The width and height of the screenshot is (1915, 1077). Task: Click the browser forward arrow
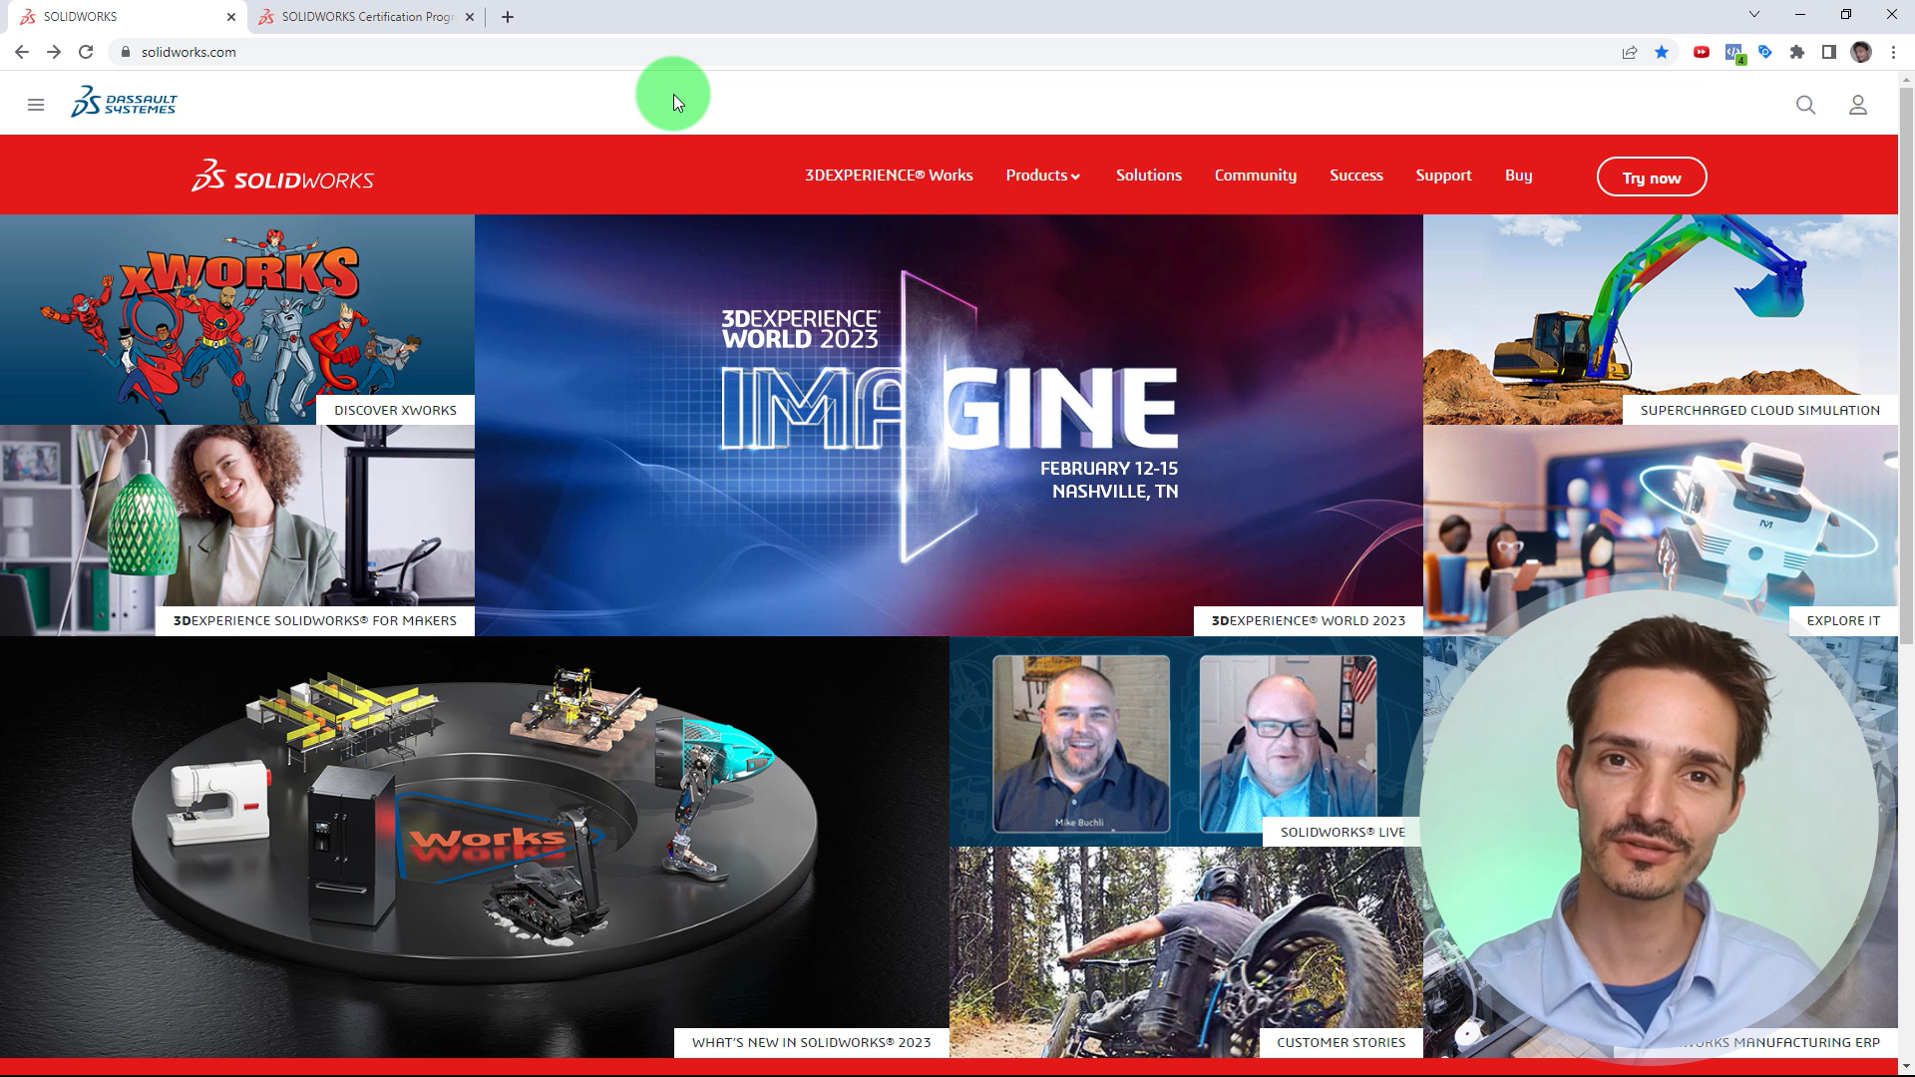tap(54, 52)
